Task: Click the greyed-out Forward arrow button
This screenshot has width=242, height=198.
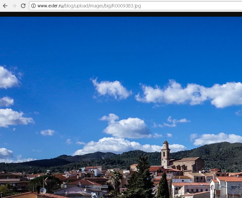Action: coord(14,6)
